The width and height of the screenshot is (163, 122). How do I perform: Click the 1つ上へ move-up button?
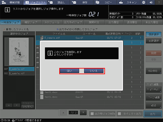[27, 103]
